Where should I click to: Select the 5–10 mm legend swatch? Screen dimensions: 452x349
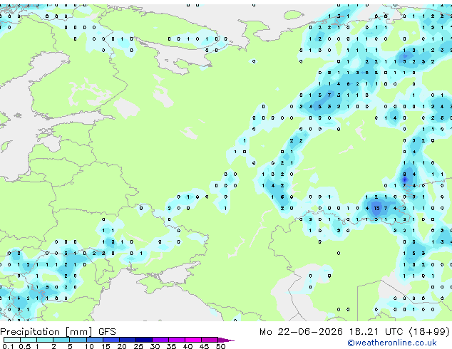click(78, 340)
